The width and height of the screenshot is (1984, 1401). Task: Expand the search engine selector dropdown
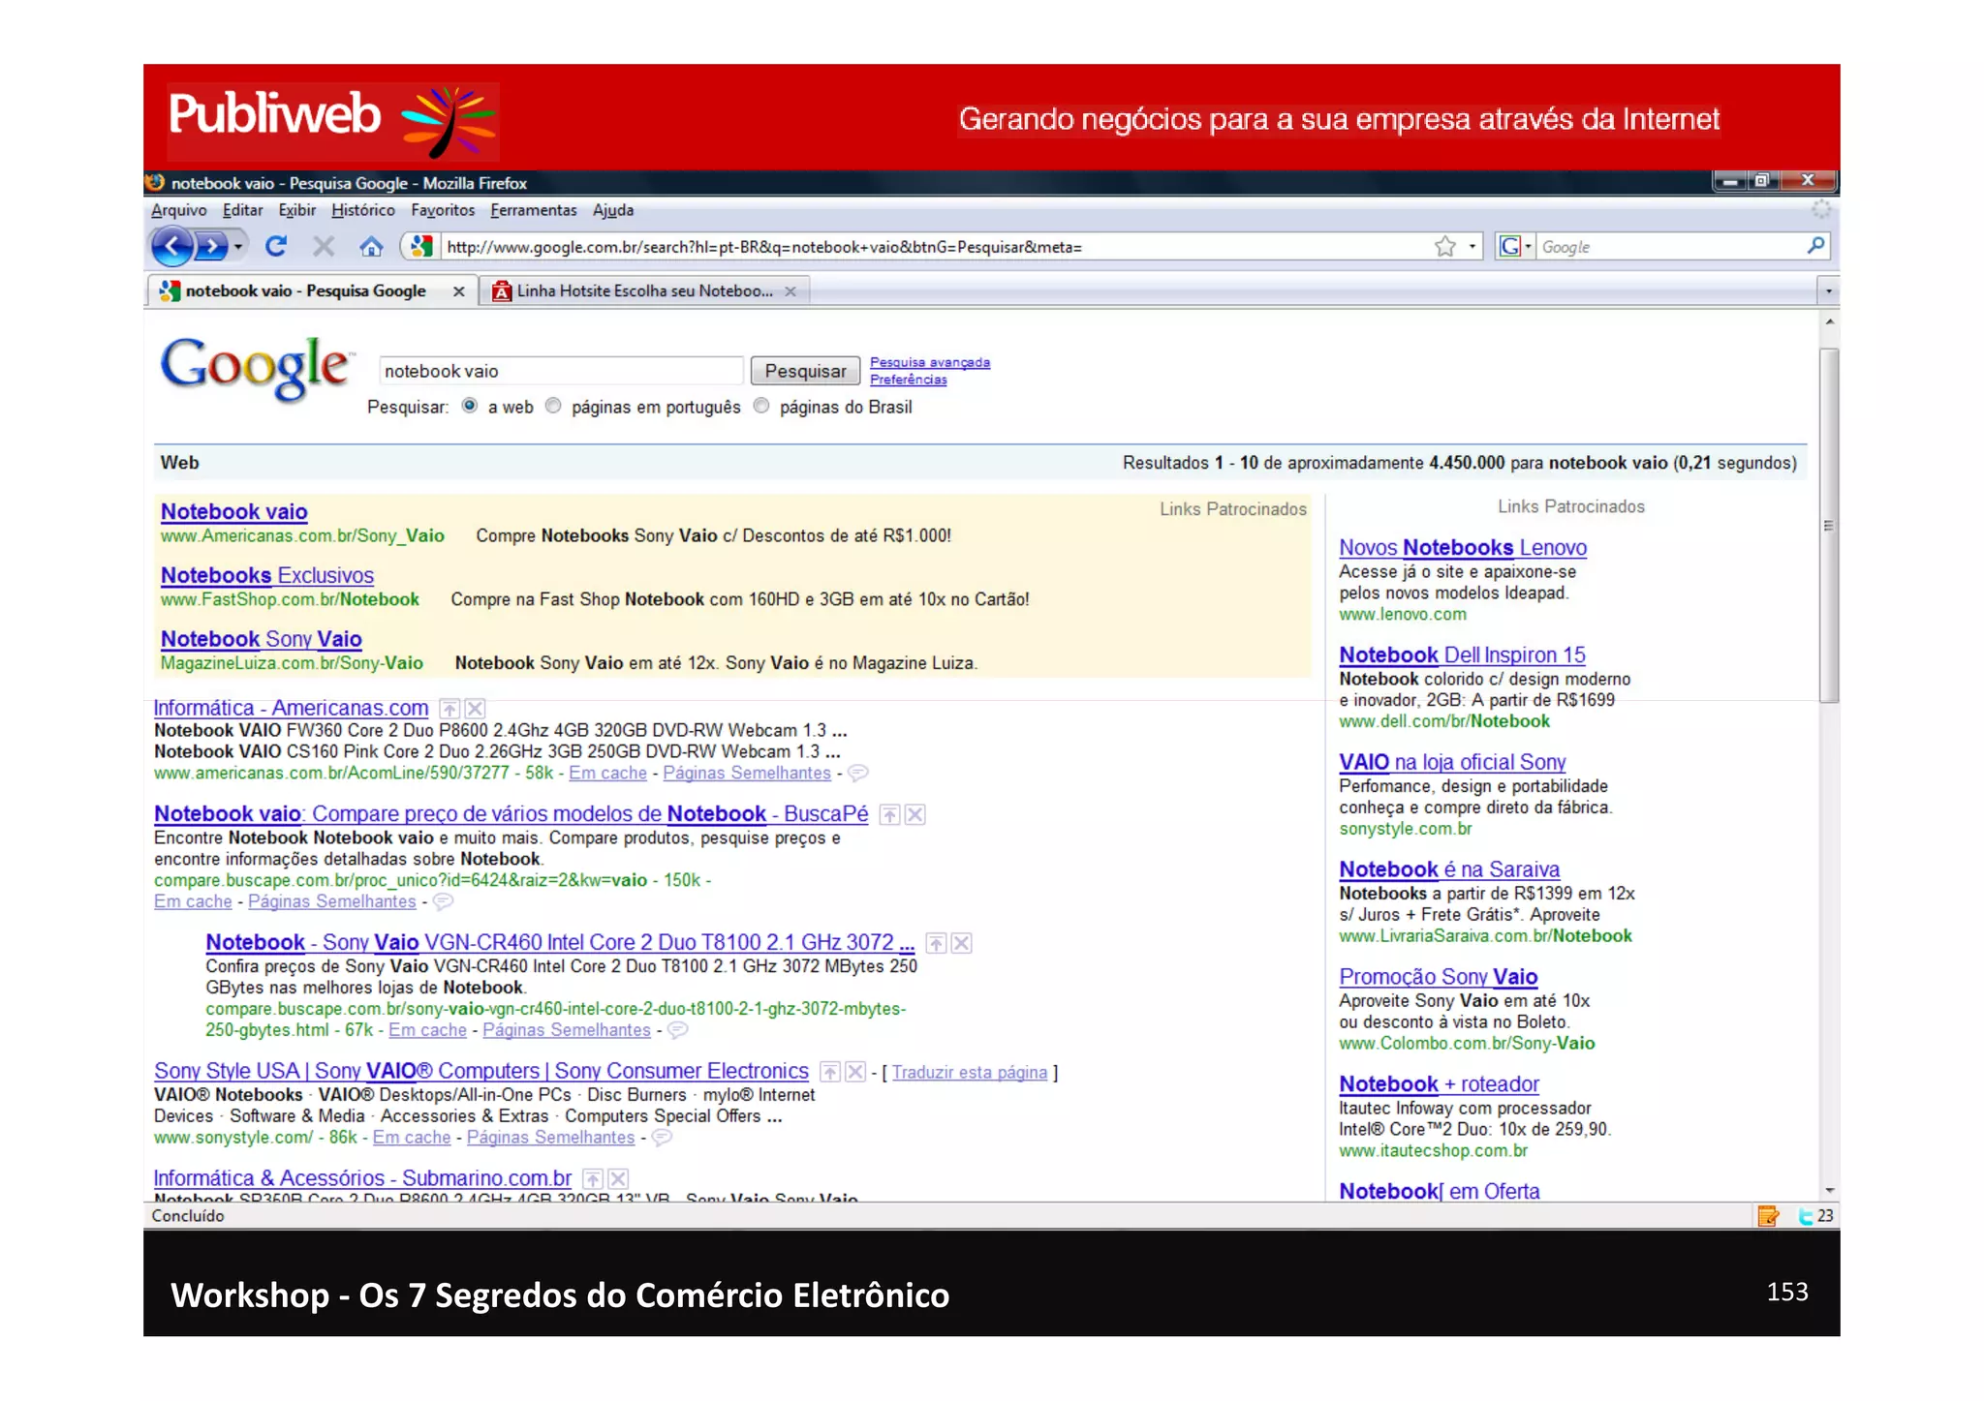(1529, 247)
